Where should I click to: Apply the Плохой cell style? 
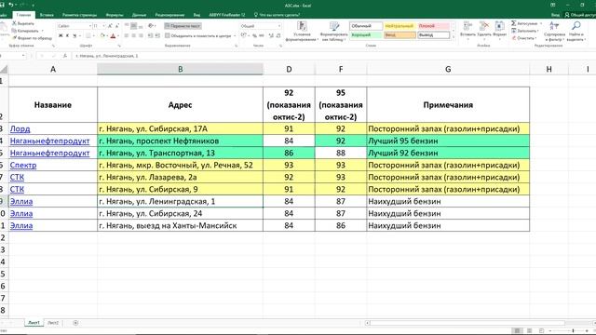coord(434,26)
